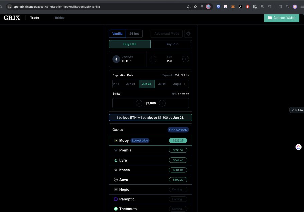Open the ETH underlying dropdown

point(127,61)
